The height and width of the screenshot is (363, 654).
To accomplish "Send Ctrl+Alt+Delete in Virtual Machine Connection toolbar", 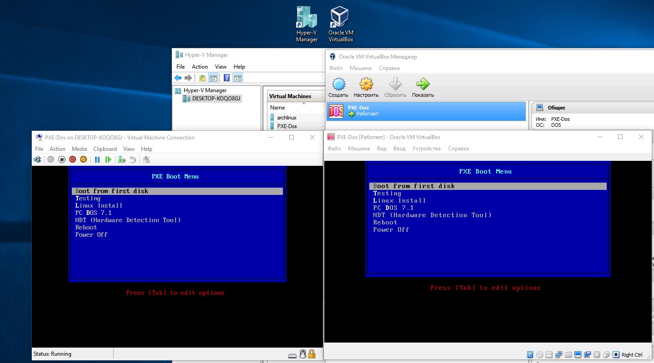I will click(37, 159).
